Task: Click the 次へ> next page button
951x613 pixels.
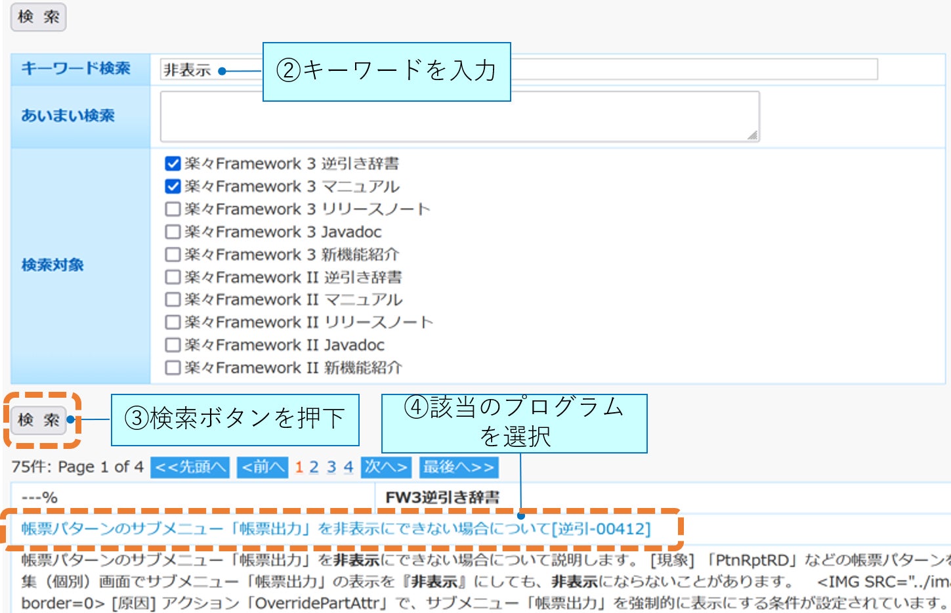Action: (387, 467)
